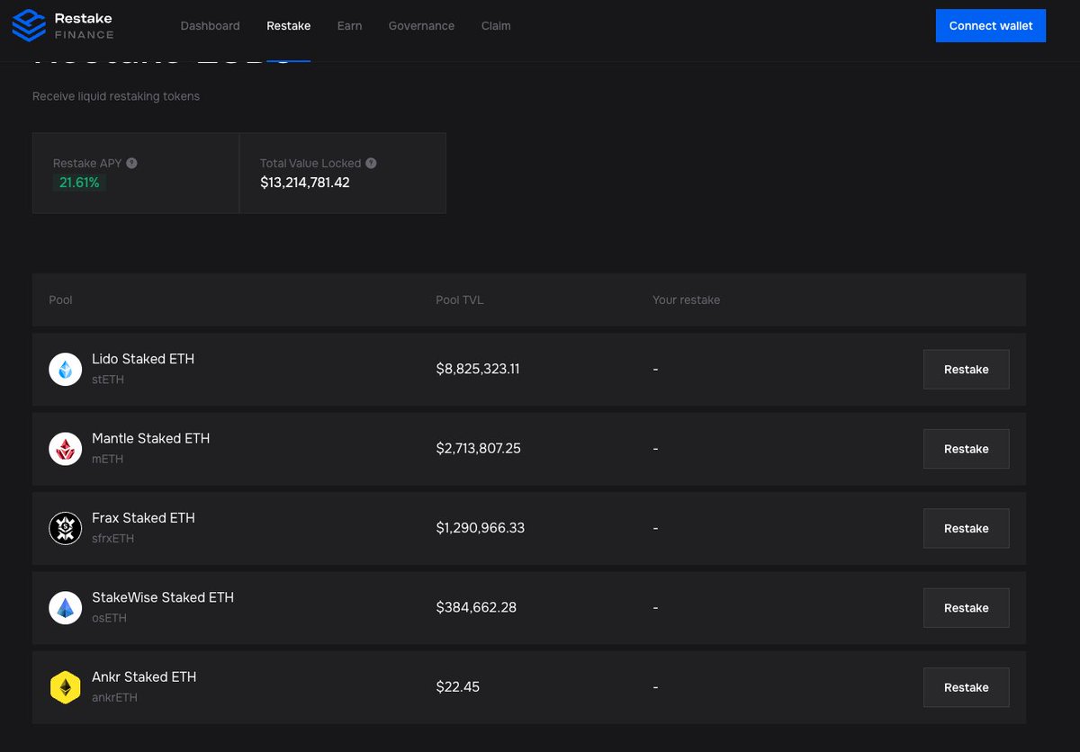1080x752 pixels.
Task: Click the Receive liquid restaking tokens subtitle
Action: tap(116, 96)
